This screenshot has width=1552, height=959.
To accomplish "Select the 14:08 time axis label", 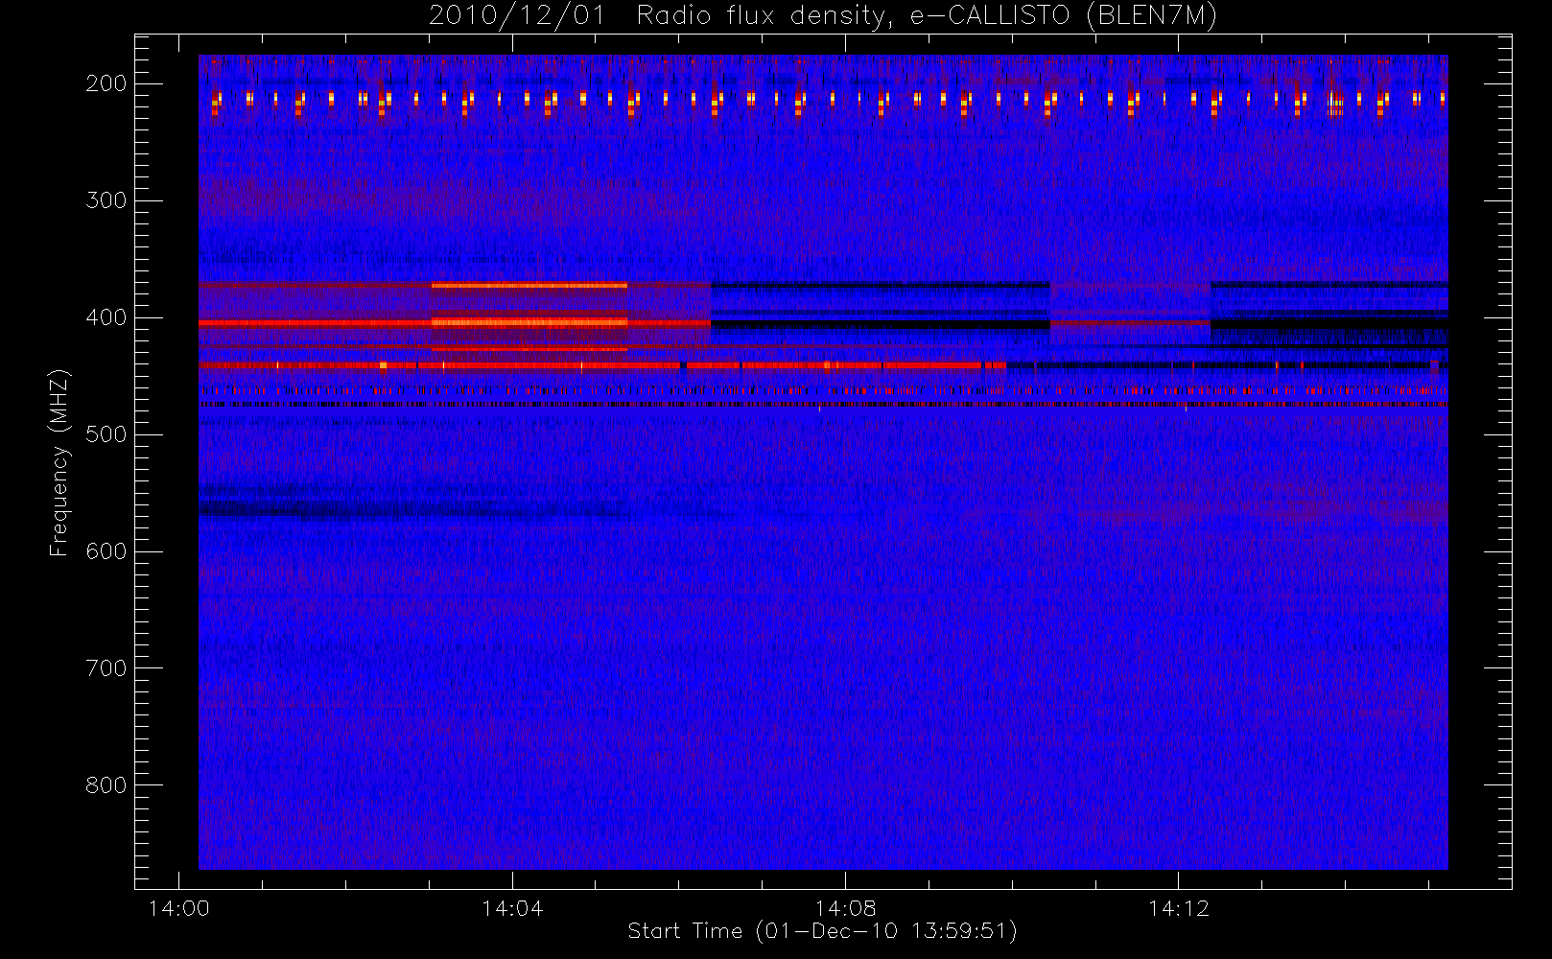I will [x=845, y=907].
